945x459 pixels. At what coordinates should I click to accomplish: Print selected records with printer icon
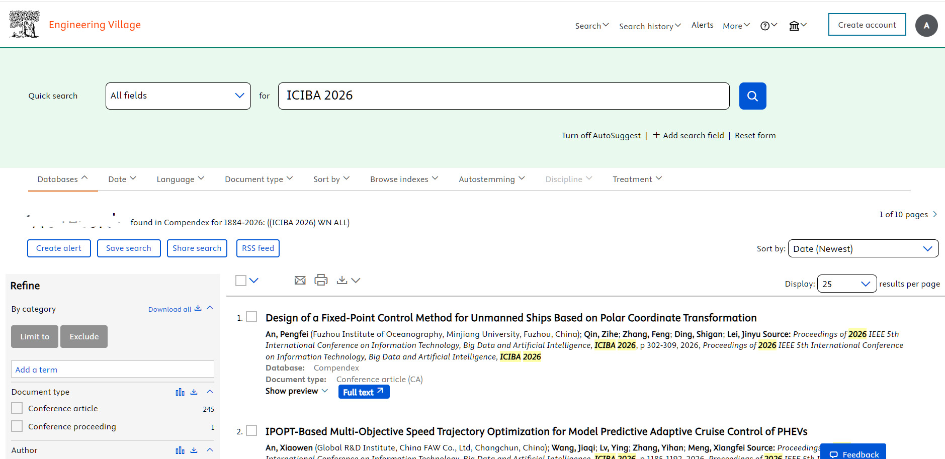pyautogui.click(x=321, y=280)
